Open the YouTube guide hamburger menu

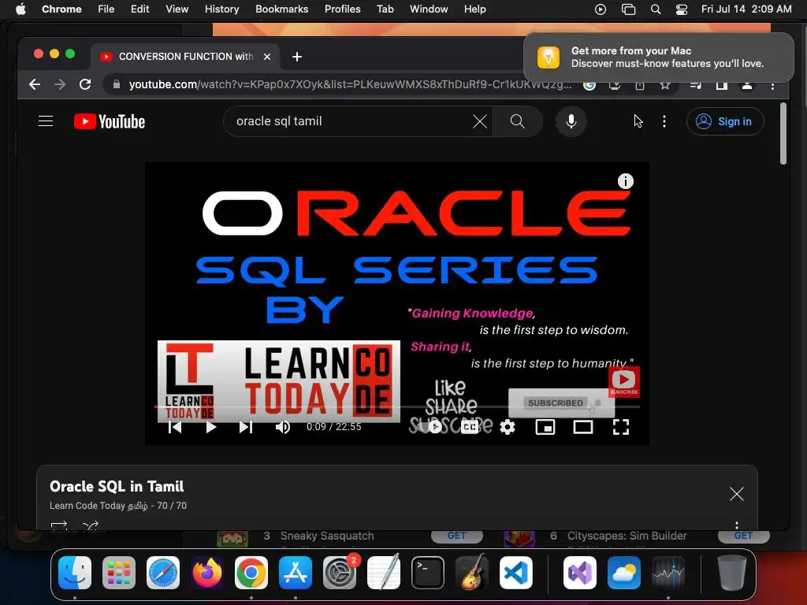click(46, 121)
